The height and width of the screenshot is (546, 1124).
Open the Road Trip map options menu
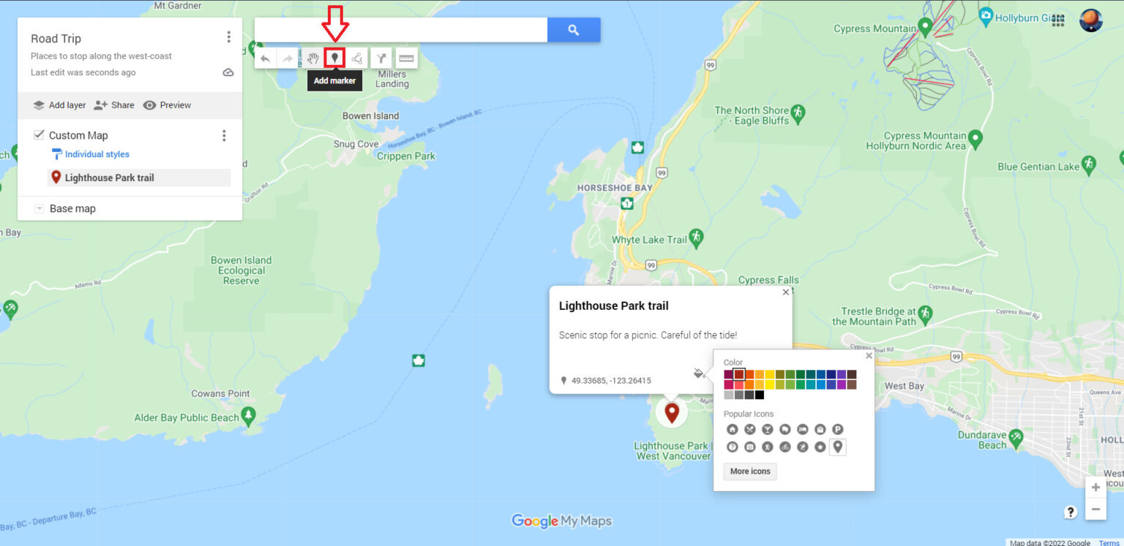[228, 36]
